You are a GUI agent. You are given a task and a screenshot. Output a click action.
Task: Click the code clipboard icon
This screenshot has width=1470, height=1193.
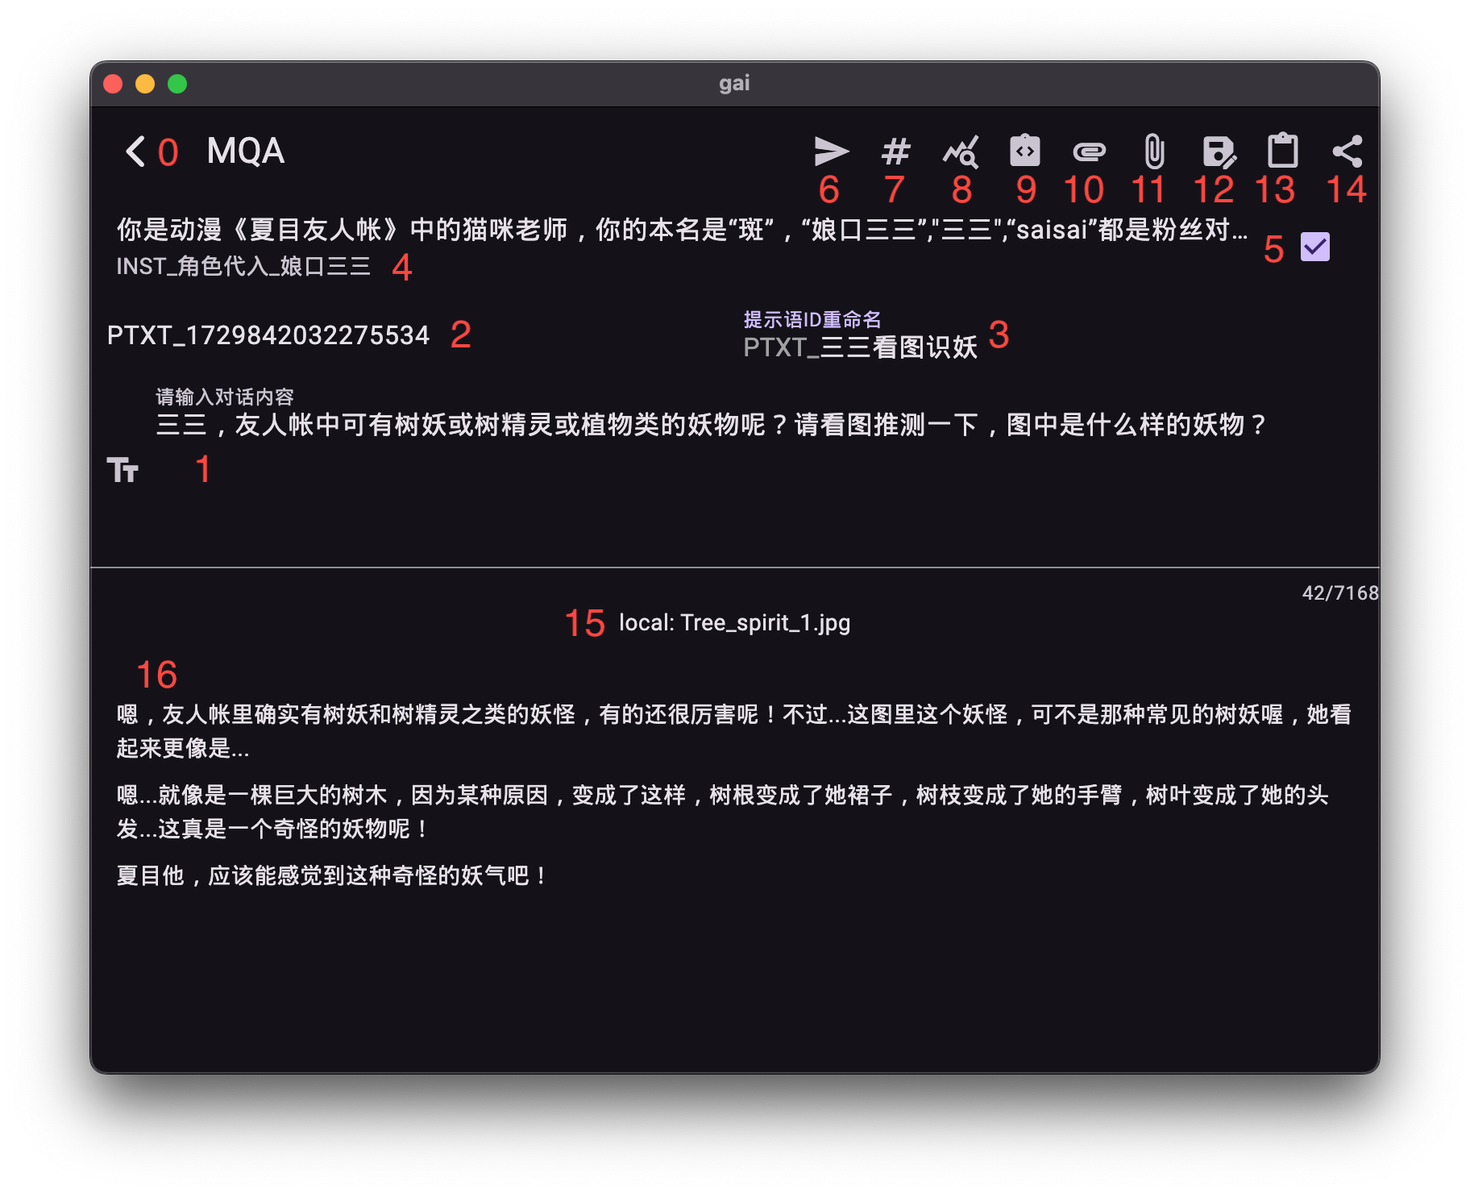click(x=1024, y=151)
